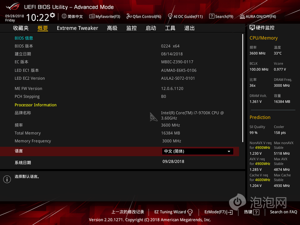Screen dimensions: 300x225
Task: Open Qfan Control(F6)
Action: tap(144, 16)
